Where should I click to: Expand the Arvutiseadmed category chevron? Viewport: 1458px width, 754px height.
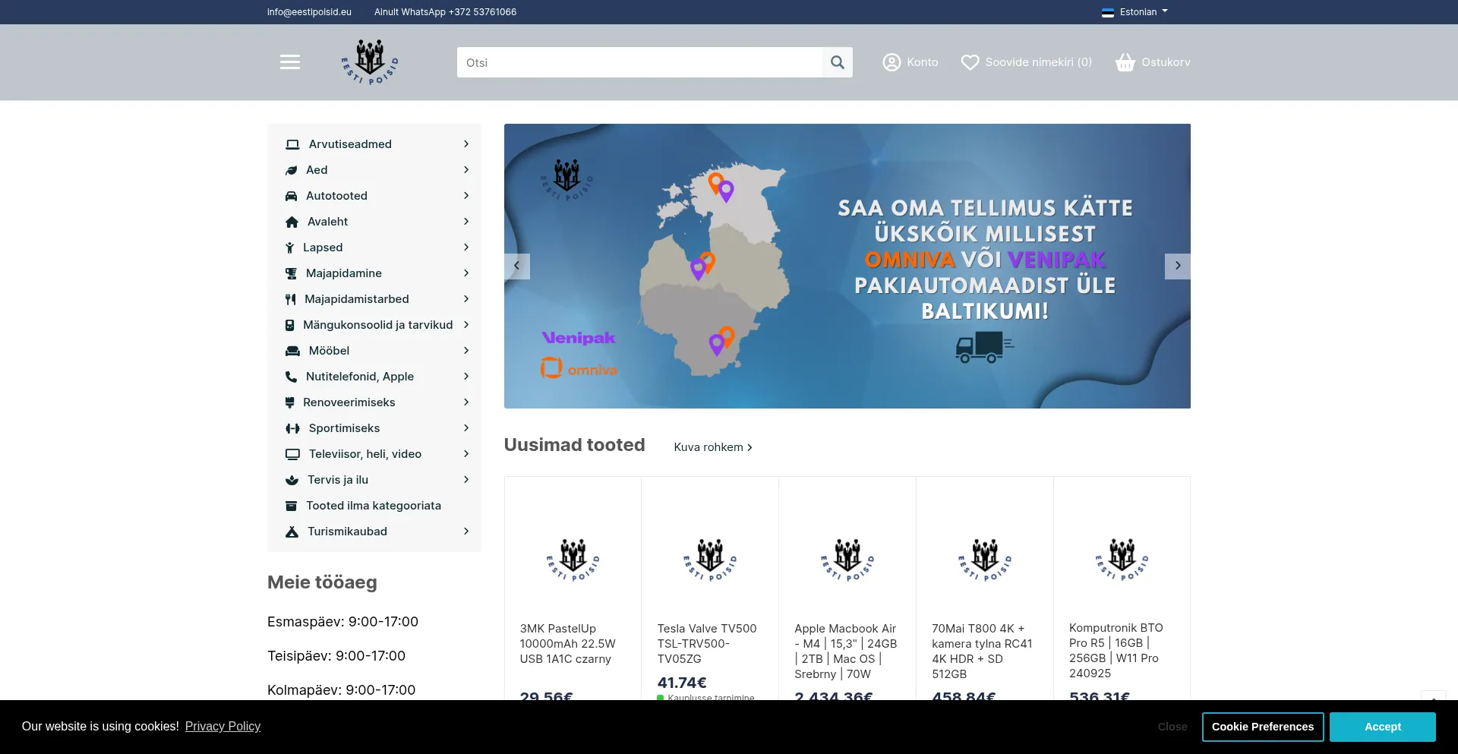(x=466, y=144)
